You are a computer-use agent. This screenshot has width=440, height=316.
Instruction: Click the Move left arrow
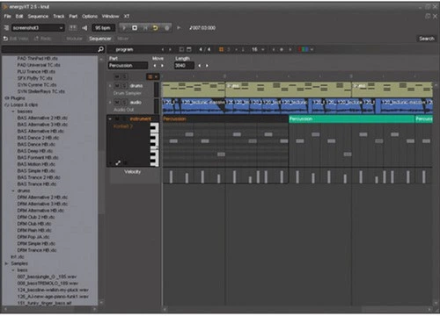click(155, 66)
